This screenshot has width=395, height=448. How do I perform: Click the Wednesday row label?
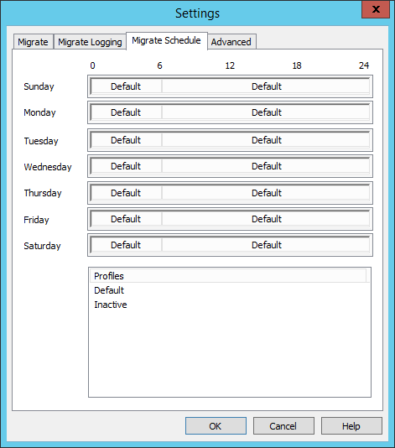click(x=48, y=167)
